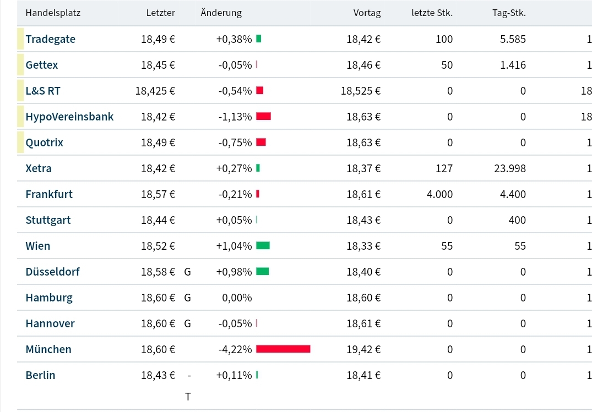Open the Stuttgart exchange link

coord(48,220)
